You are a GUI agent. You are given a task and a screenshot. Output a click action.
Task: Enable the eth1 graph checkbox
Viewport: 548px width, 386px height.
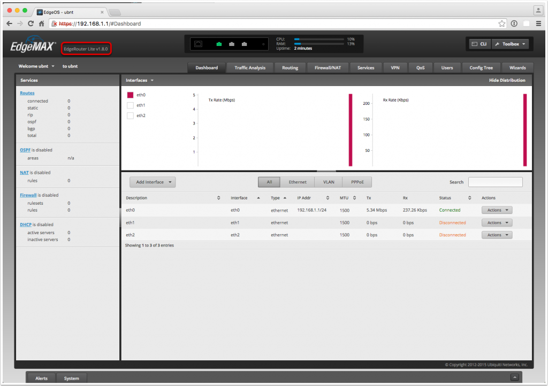click(x=131, y=105)
